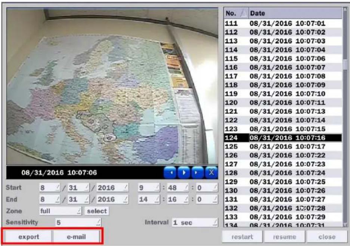Select event row 116 at 10:07:07
This screenshot has width=350, height=246.
(283, 67)
